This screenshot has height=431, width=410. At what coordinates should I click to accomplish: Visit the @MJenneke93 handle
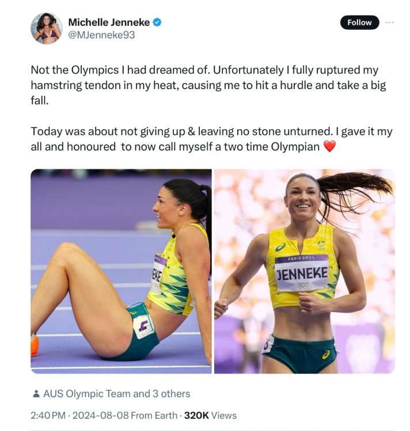click(102, 35)
